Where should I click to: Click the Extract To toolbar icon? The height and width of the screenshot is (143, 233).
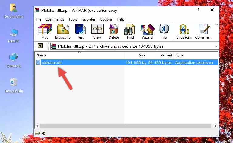coord(63,31)
